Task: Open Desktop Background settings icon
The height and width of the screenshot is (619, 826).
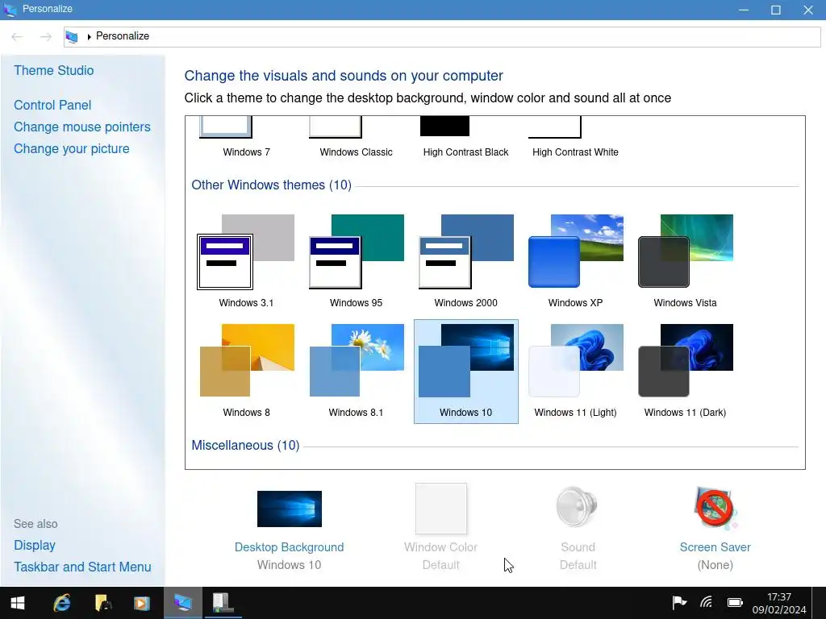Action: coord(290,509)
